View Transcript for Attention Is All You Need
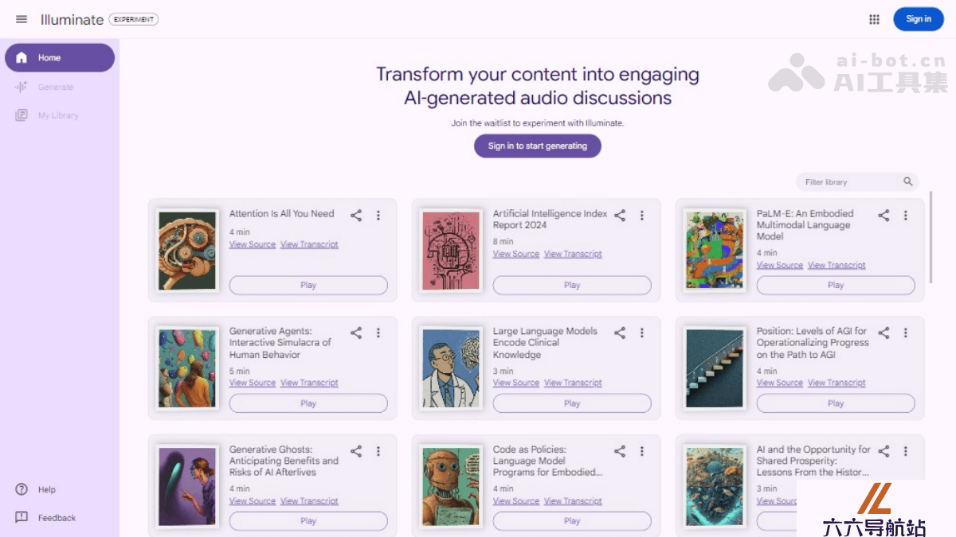Viewport: 956px width, 537px height. tap(309, 245)
